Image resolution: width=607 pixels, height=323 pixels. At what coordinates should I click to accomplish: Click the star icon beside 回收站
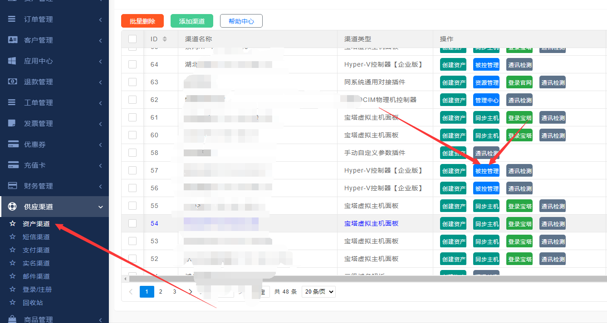click(x=13, y=302)
